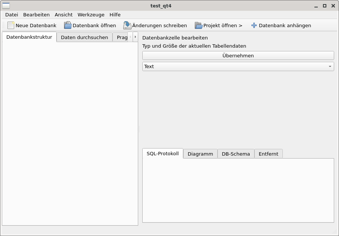Screen dimensions: 339x236
Task: Open the DB-Schema tab
Action: tap(236, 154)
